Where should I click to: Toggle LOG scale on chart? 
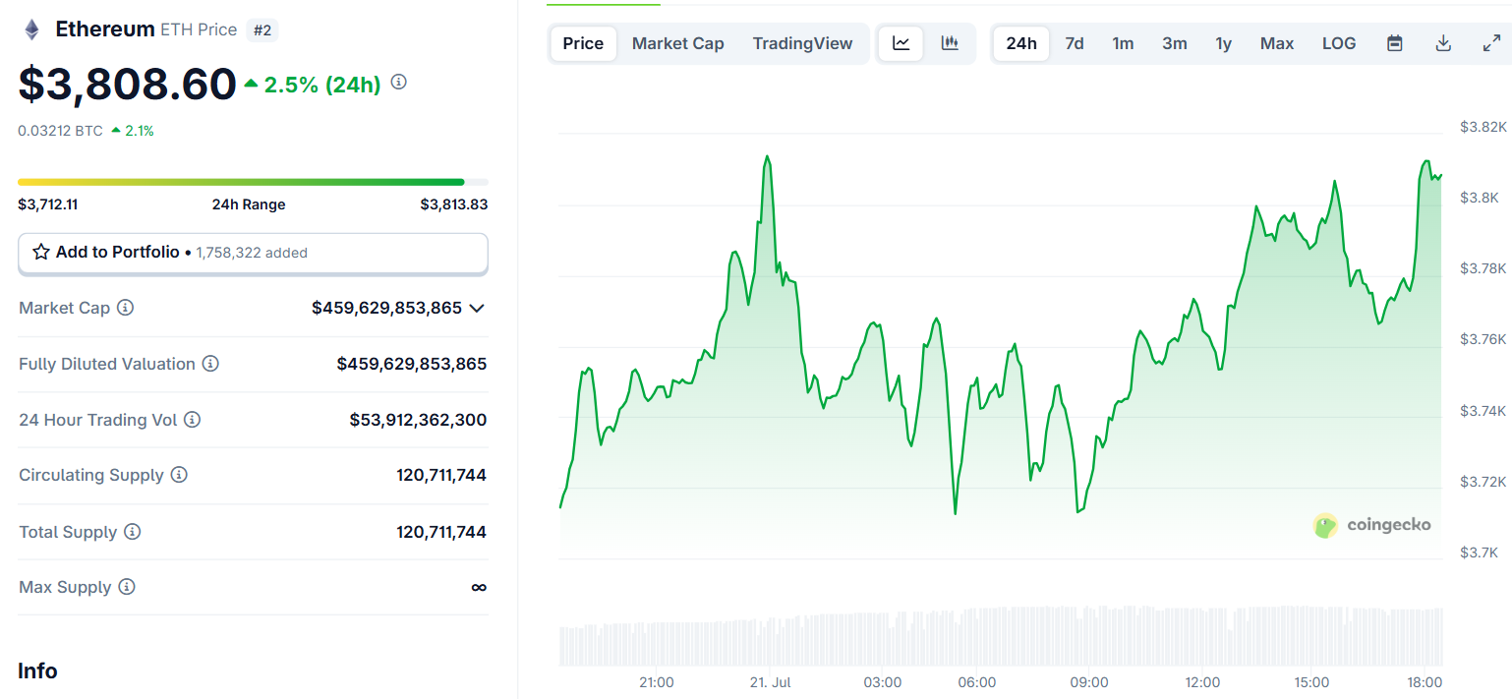[1339, 43]
